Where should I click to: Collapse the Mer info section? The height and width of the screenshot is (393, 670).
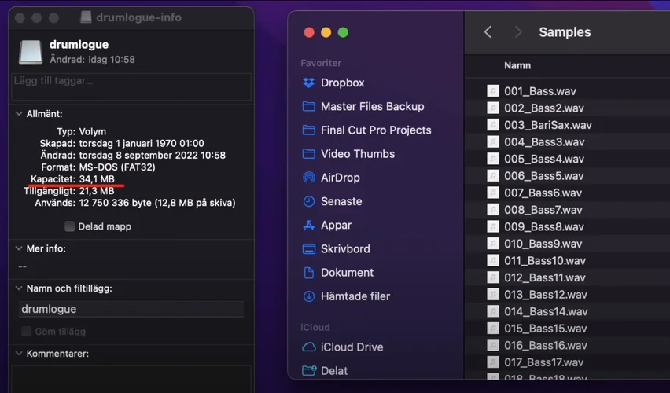19,248
